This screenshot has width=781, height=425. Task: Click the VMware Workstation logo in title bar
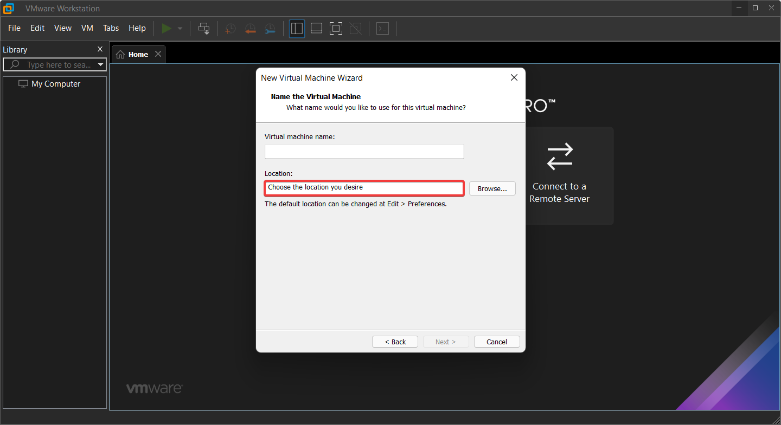[8, 9]
